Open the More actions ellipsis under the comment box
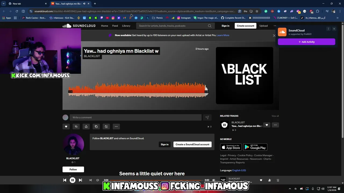The image size is (344, 193). click(x=116, y=127)
